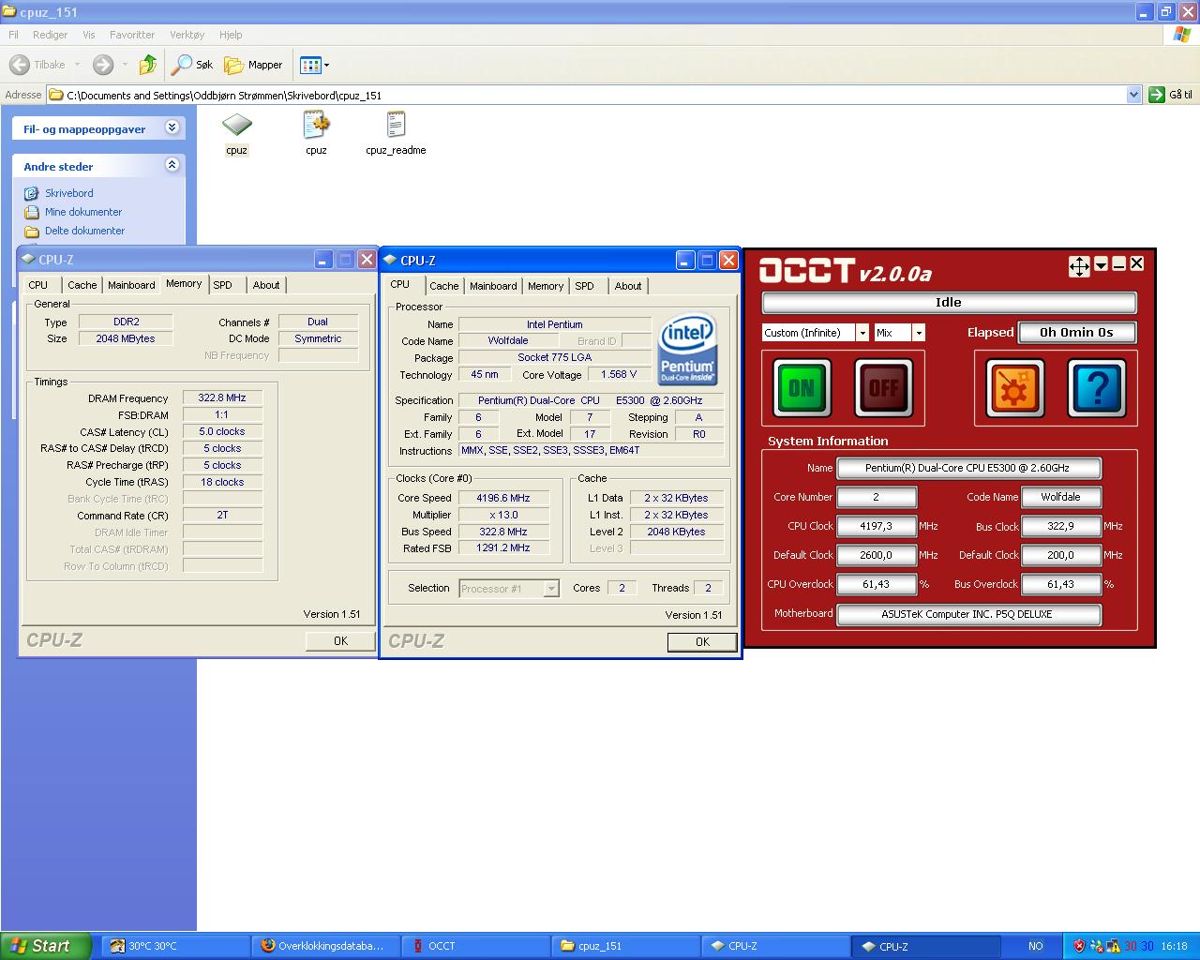This screenshot has width=1200, height=960.
Task: Click the Core Voltage value 1.568 V
Action: tap(619, 374)
